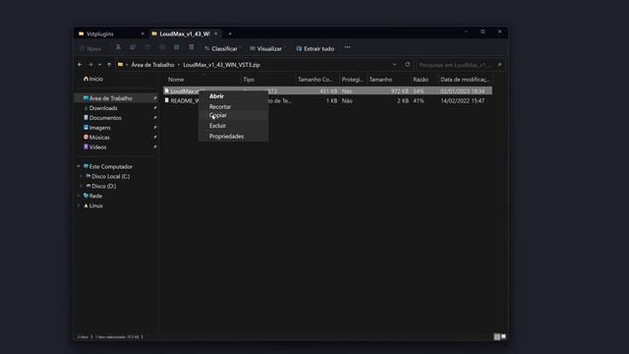Screen dimensions: 629x354
Task: Select Rede in the navigation pane
Action: click(x=92, y=196)
